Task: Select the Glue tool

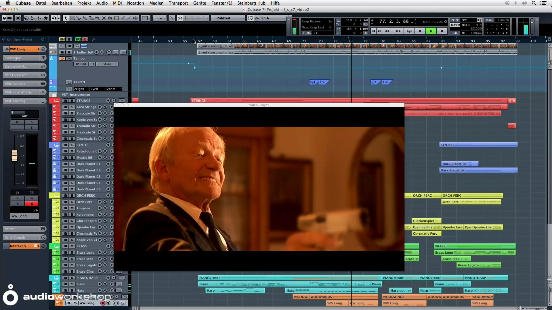Action: [85, 18]
